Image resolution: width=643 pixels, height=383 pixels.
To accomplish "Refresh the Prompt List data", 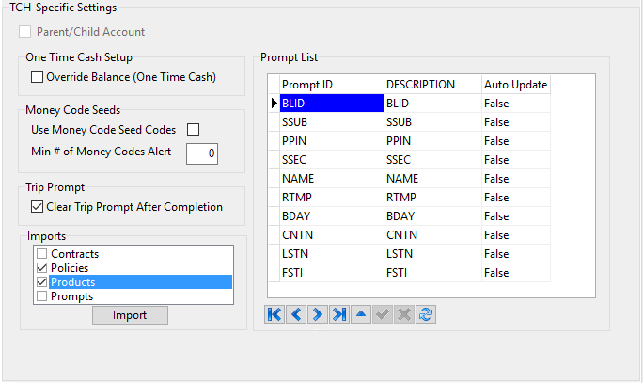I will 426,314.
